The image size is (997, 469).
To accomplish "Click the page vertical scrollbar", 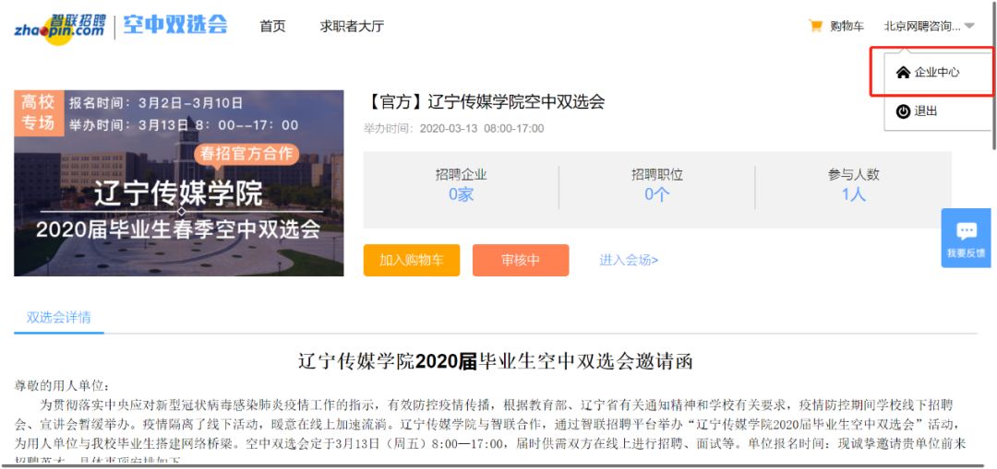I will 994,75.
